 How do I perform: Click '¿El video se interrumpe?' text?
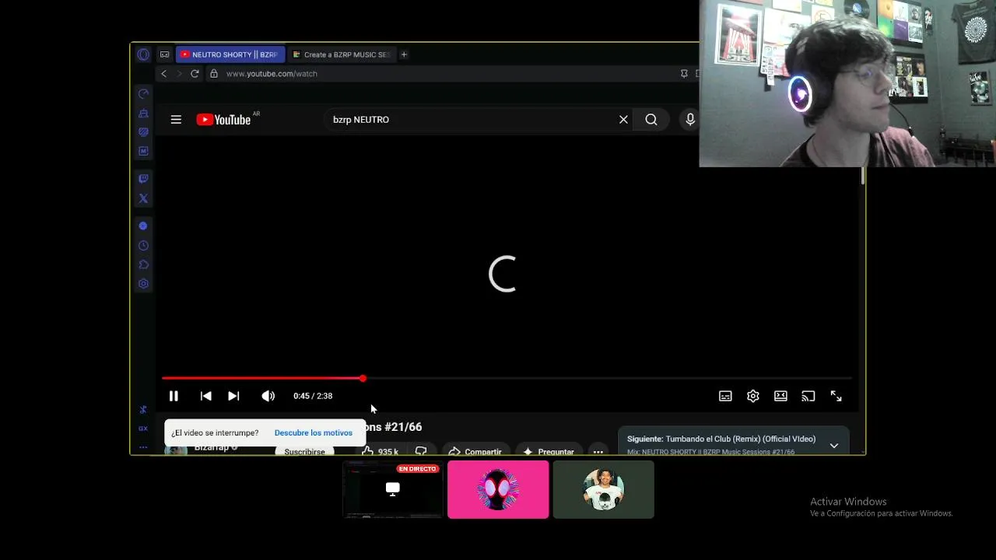(x=215, y=432)
